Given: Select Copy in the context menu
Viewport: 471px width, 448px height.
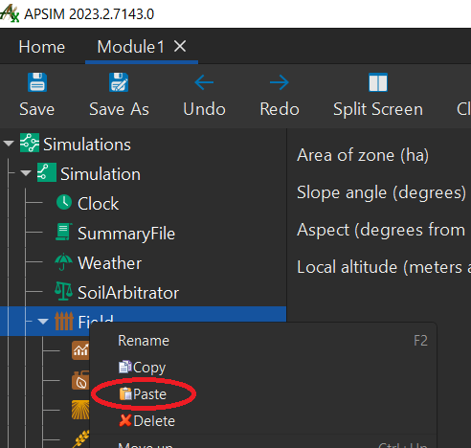Looking at the screenshot, I should click(x=143, y=368).
